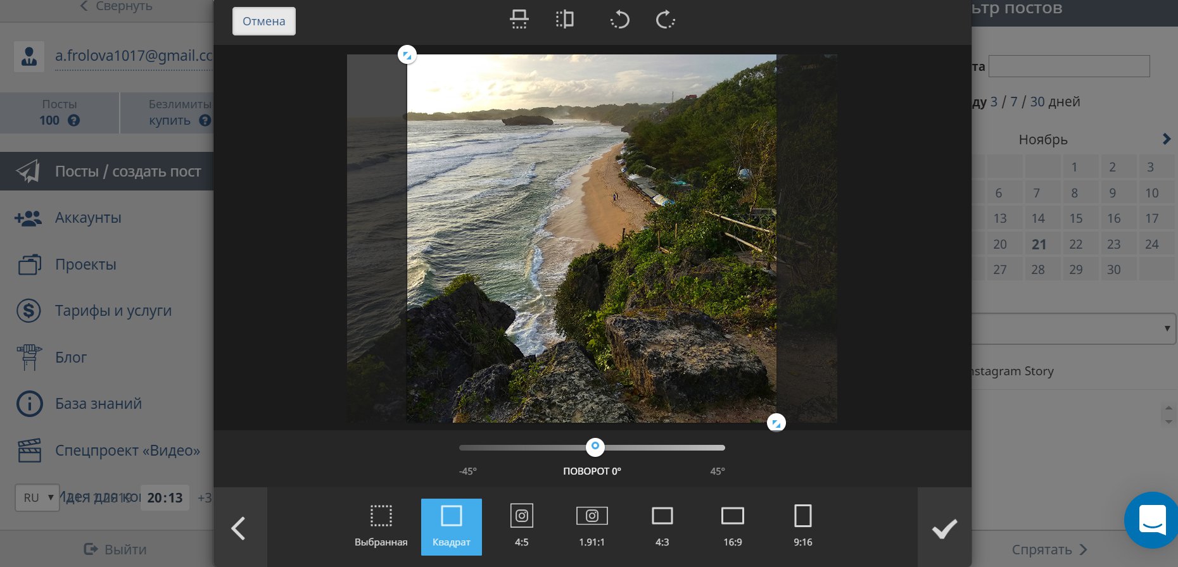Click the Спрятать hide panel link
The width and height of the screenshot is (1178, 567).
1049,549
